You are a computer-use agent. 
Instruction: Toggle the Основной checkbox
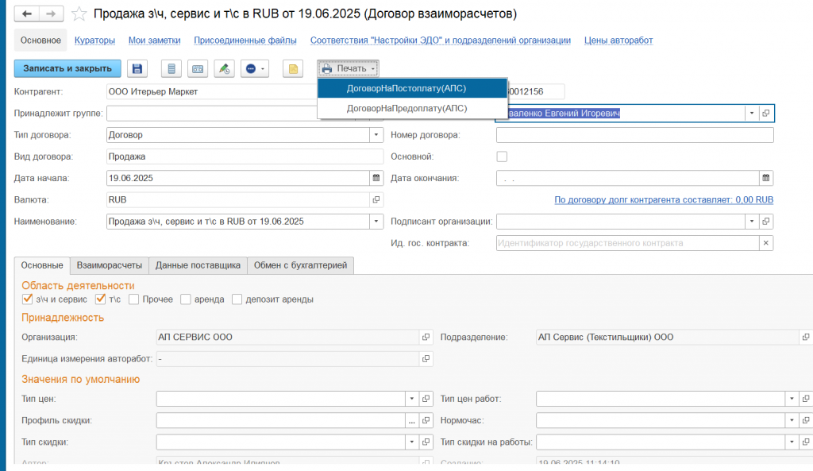502,156
